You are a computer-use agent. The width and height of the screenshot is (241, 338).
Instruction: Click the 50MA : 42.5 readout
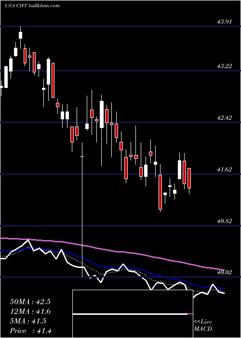pos(30,302)
